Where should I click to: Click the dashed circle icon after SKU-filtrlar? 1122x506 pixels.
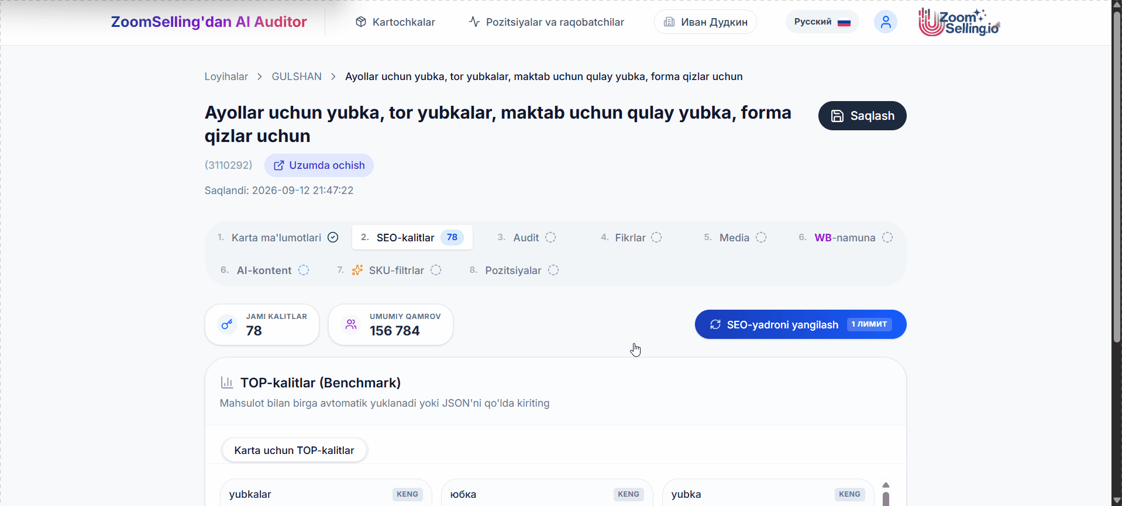(x=435, y=270)
